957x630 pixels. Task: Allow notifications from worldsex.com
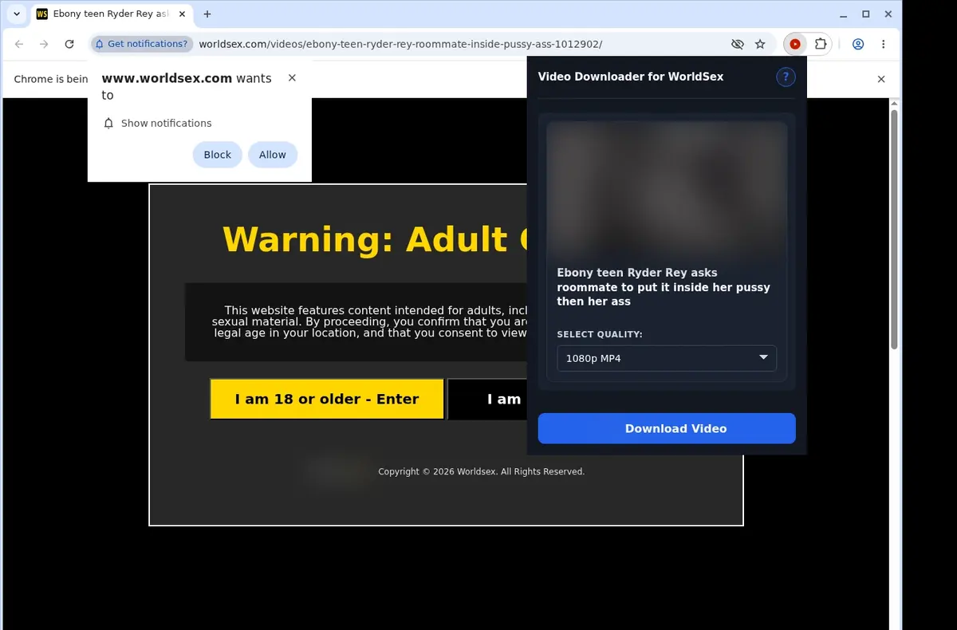272,155
